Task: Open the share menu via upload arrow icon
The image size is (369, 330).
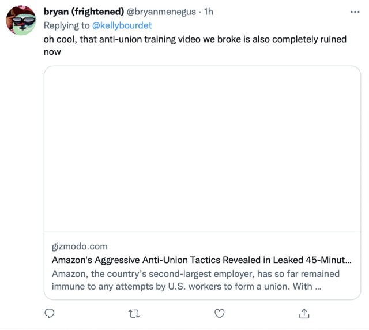Action: point(304,313)
